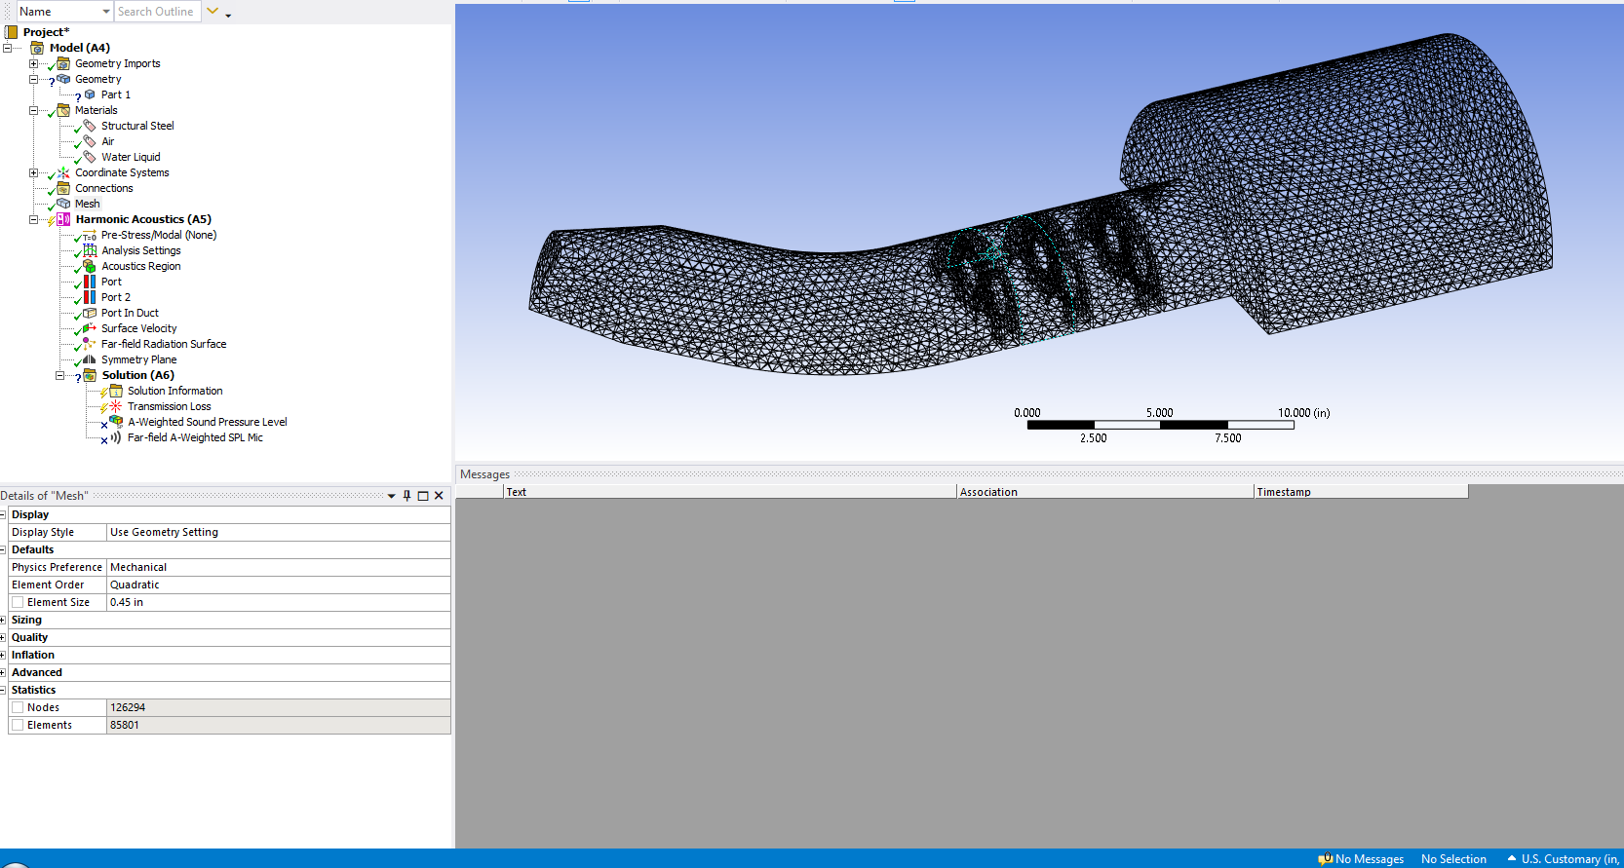Open the Name filter dropdown

click(x=106, y=12)
